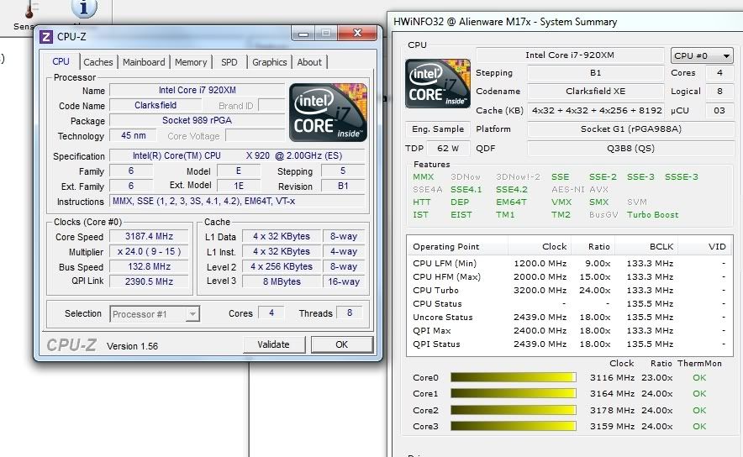The image size is (743, 457).
Task: Click the Turbo Boost feature label
Action: pos(652,214)
